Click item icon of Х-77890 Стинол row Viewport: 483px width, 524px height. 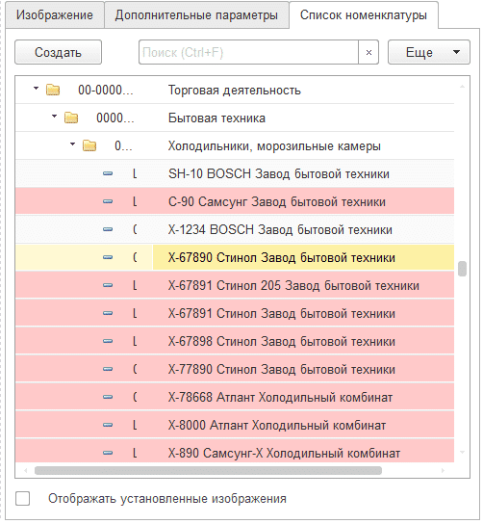point(108,369)
